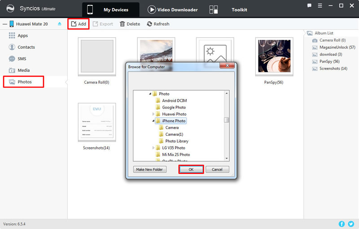Image resolution: width=359 pixels, height=229 pixels.
Task: Click the Add toolbar button
Action: [79, 24]
